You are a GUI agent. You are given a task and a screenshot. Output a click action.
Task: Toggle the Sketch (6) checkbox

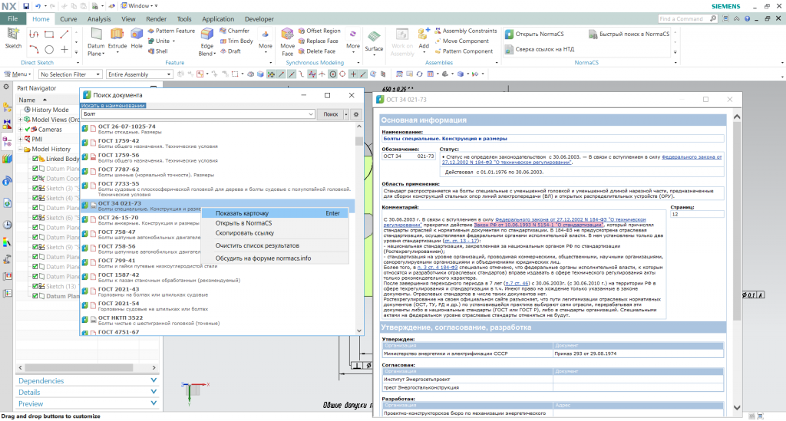coord(35,218)
